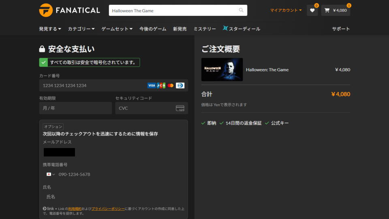Click the Diners Club card icon

180,86
